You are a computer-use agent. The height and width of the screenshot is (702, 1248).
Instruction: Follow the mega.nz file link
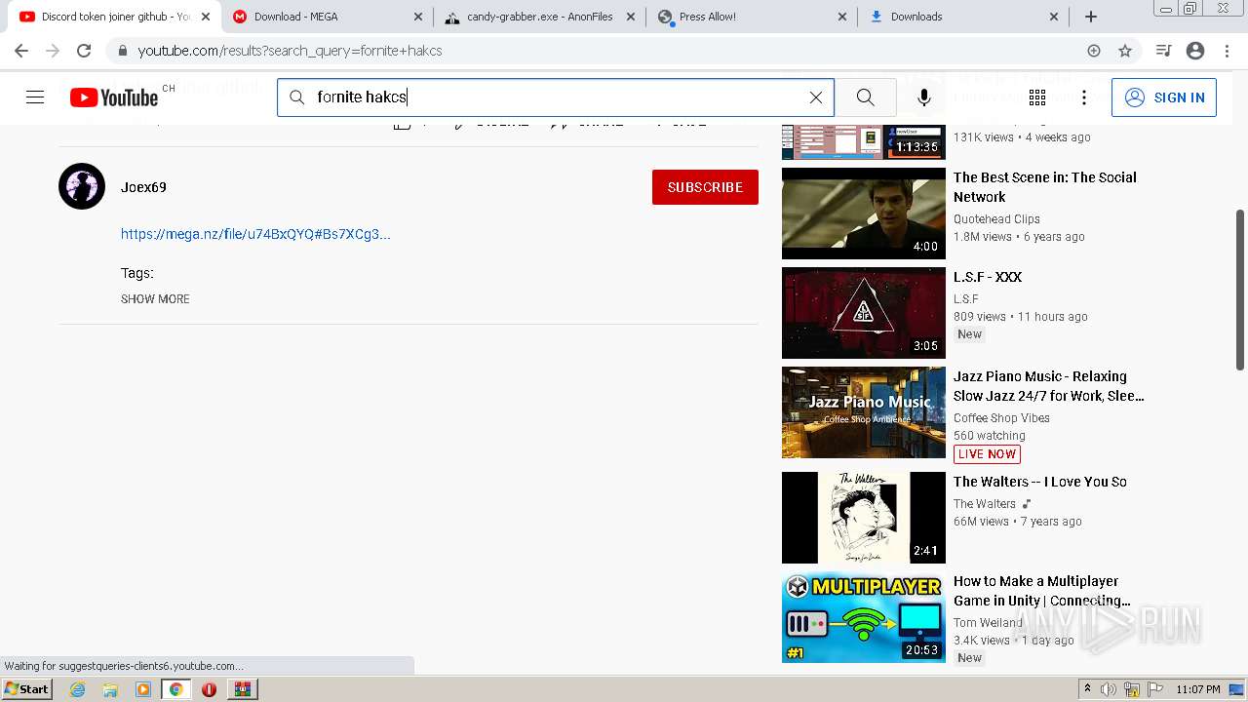255,234
